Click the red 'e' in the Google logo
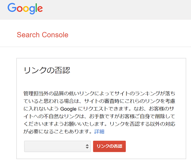191x162 pixels. point(40,9)
